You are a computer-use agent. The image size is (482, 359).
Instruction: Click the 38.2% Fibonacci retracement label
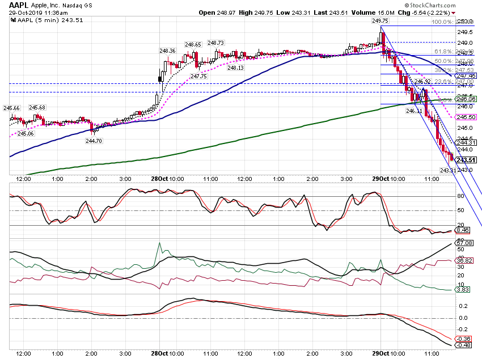pyautogui.click(x=454, y=70)
